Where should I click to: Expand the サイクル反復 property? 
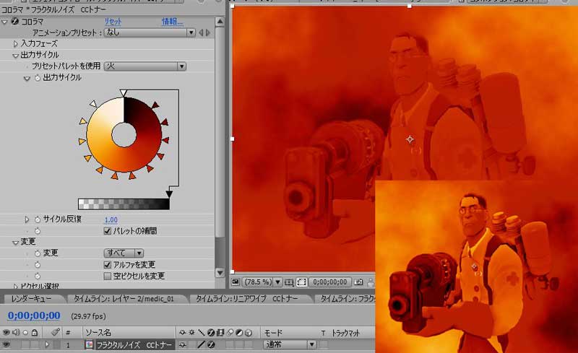tap(27, 219)
